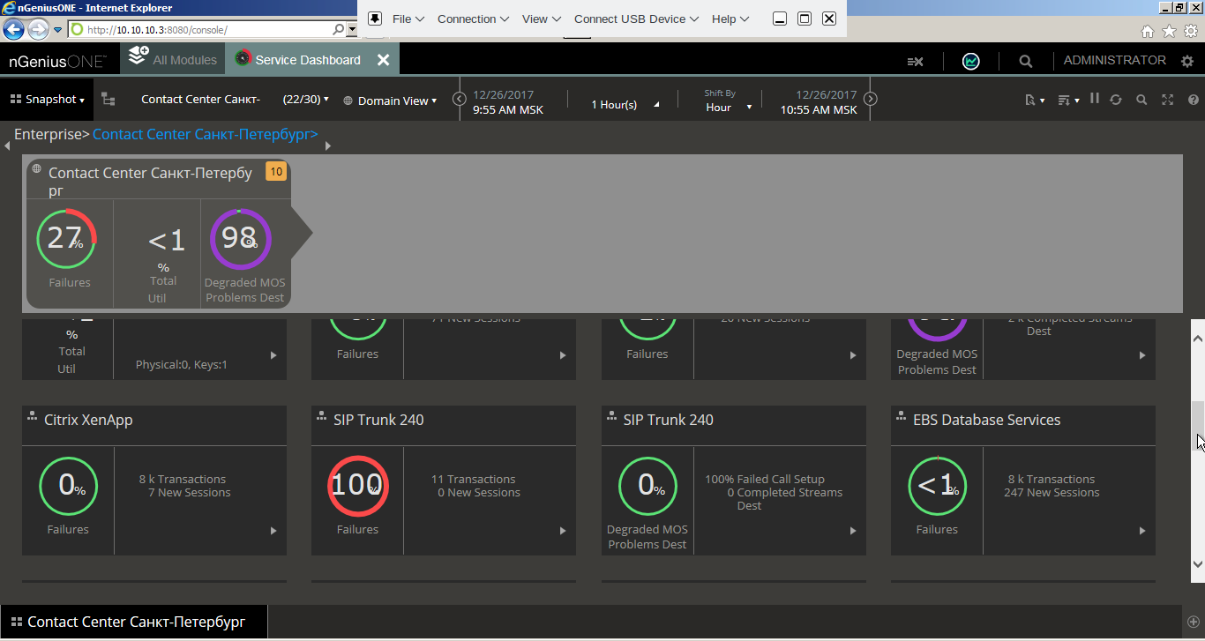
Task: Open the 1 Hour(s) duration selector
Action: point(625,105)
